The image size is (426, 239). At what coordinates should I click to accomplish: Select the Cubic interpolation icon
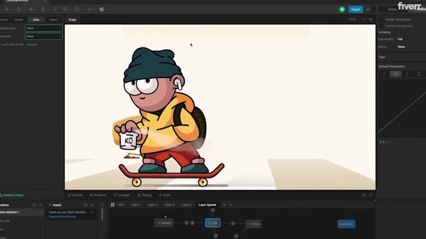(x=407, y=74)
